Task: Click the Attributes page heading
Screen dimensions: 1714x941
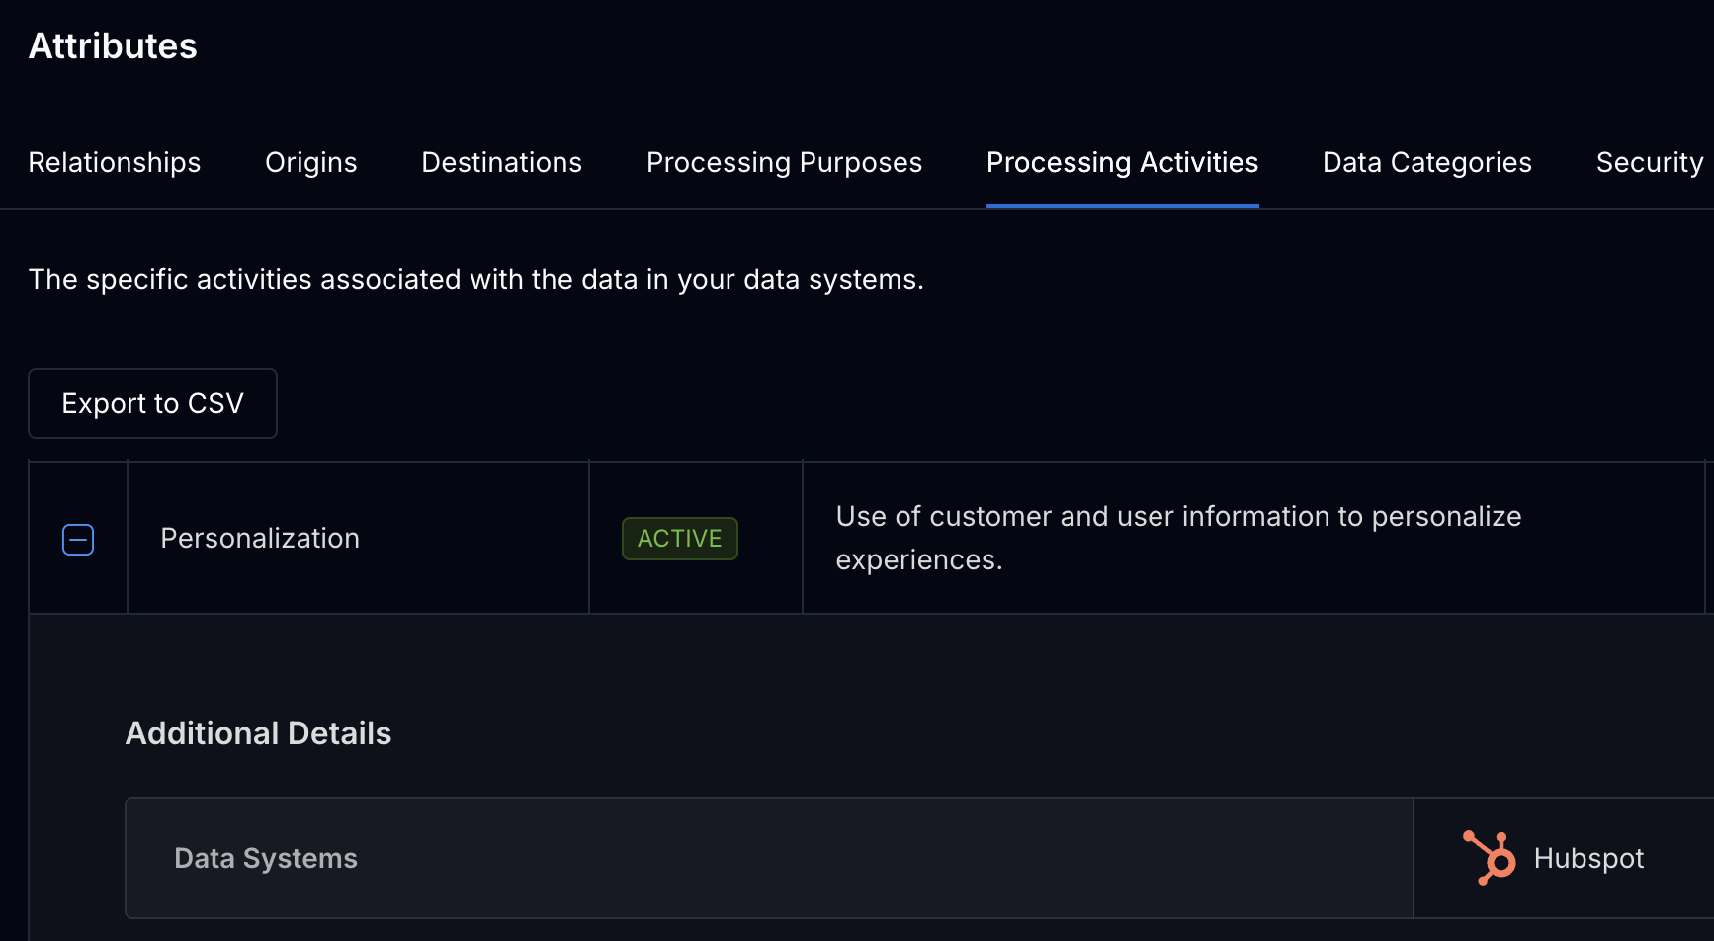Action: coord(112,45)
